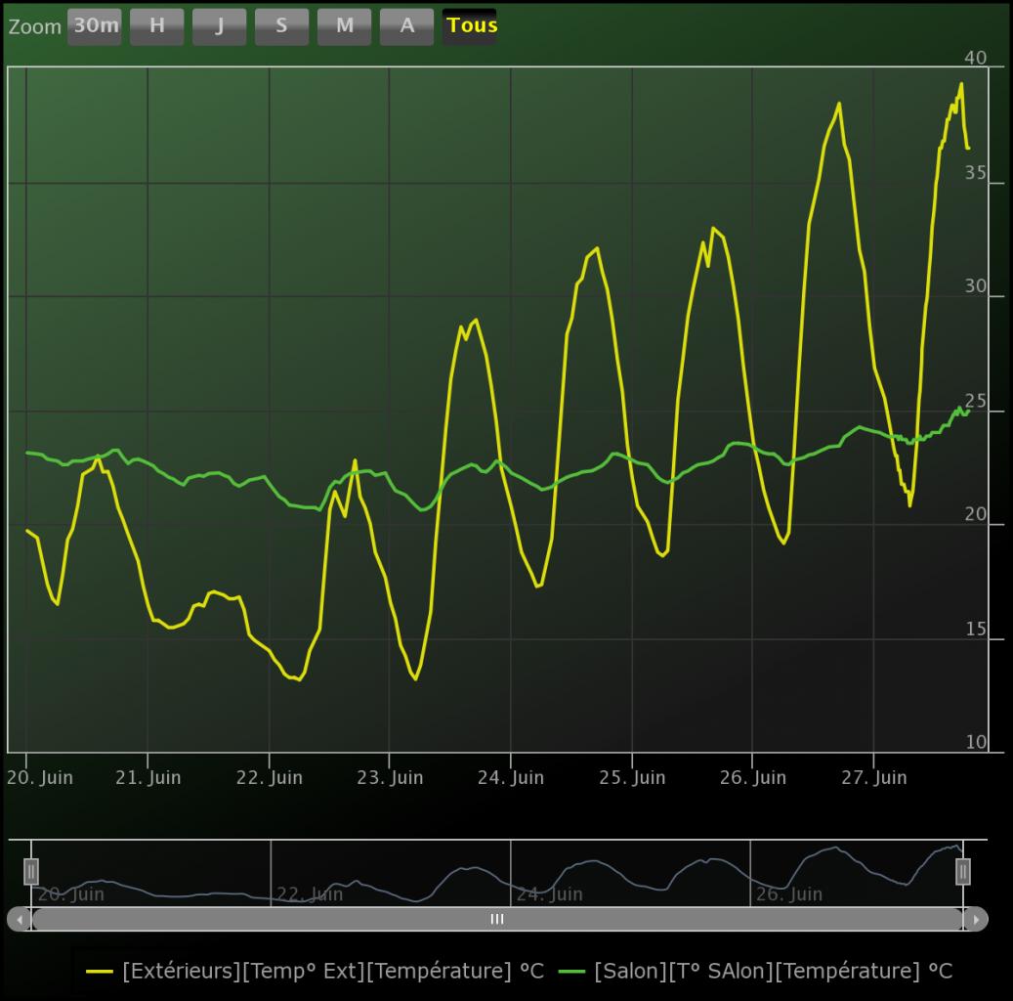Viewport: 1013px width, 1001px height.
Task: Click the 20 value on y-axis
Action: pyautogui.click(x=976, y=515)
